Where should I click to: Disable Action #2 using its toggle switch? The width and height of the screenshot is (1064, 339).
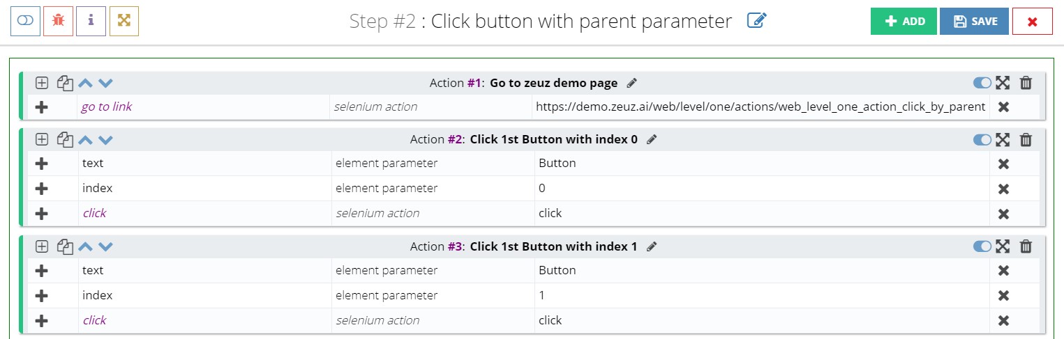pos(982,140)
